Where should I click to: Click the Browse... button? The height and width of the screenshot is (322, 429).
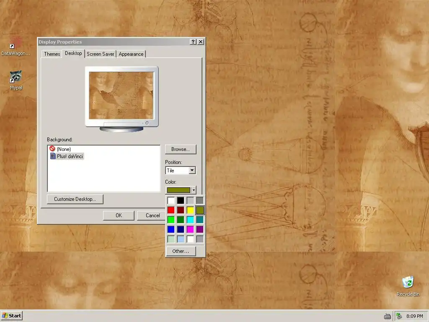[x=181, y=149]
